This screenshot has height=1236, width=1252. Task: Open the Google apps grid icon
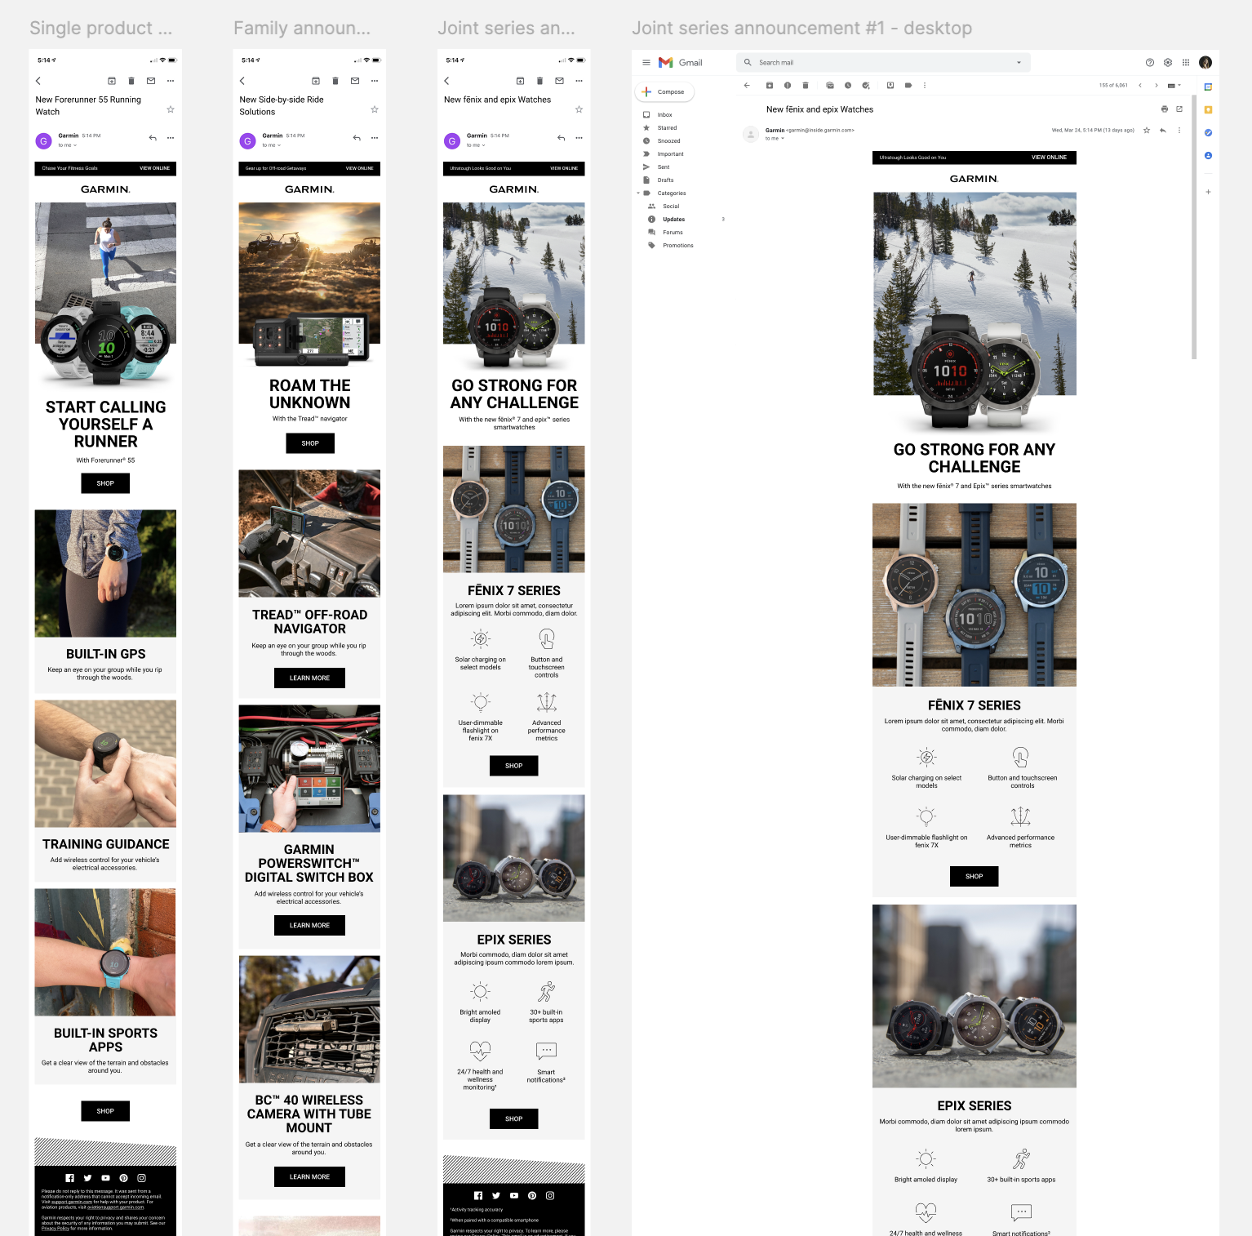pos(1186,62)
